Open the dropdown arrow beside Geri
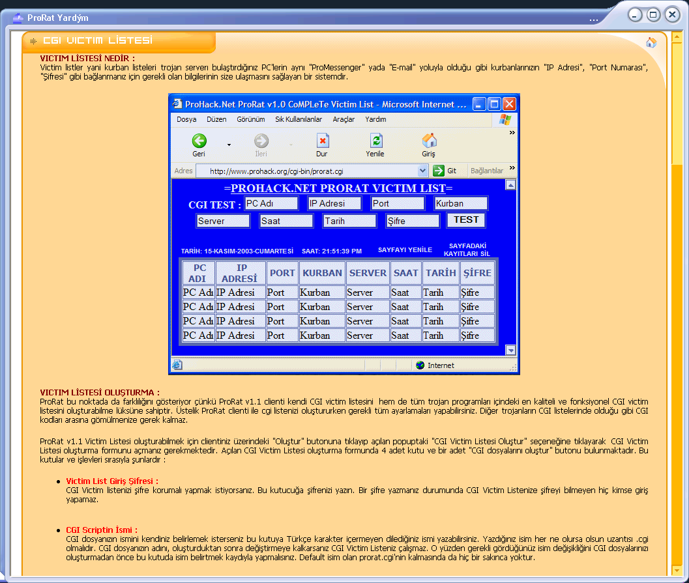Screen dimensions: 689x583 (x=229, y=145)
